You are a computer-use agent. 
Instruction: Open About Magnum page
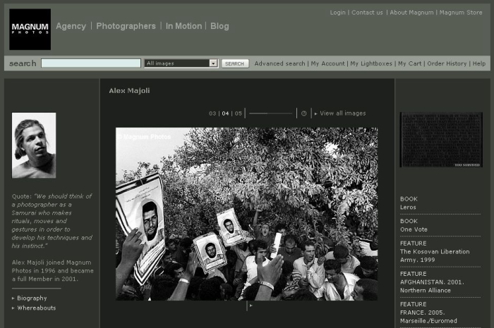coord(411,13)
